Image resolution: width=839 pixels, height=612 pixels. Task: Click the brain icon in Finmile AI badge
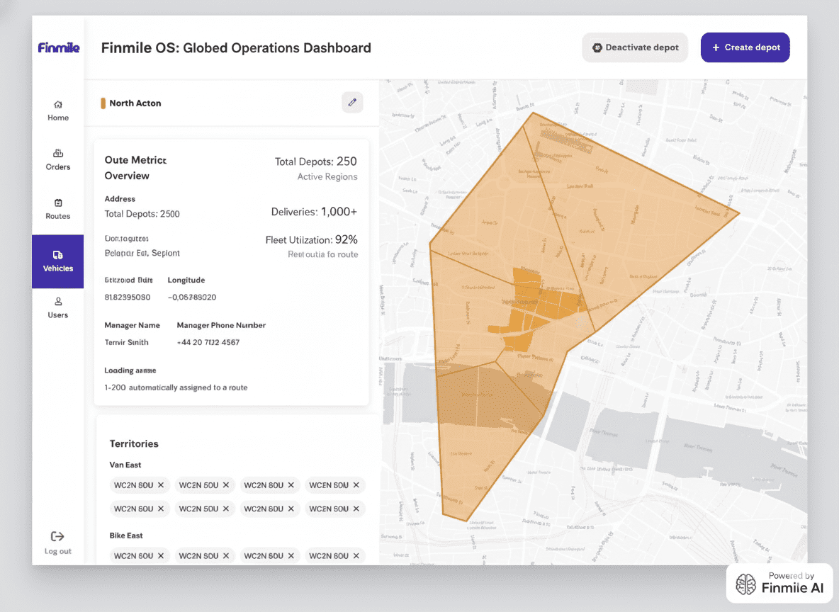click(745, 584)
